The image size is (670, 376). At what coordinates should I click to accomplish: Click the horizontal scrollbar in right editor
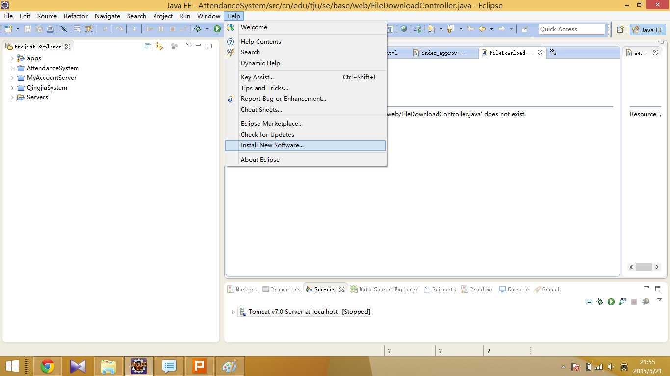click(x=644, y=267)
